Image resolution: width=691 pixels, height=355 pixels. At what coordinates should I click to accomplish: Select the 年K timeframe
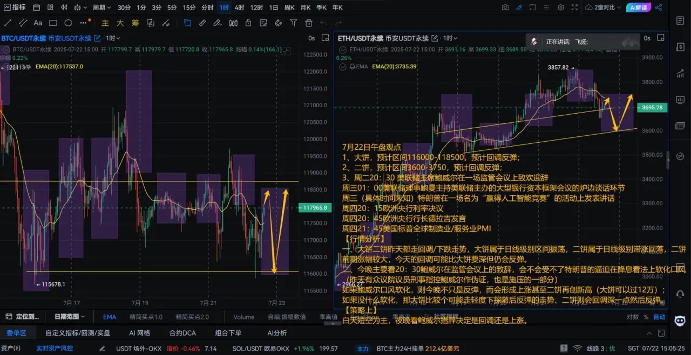coord(337,8)
